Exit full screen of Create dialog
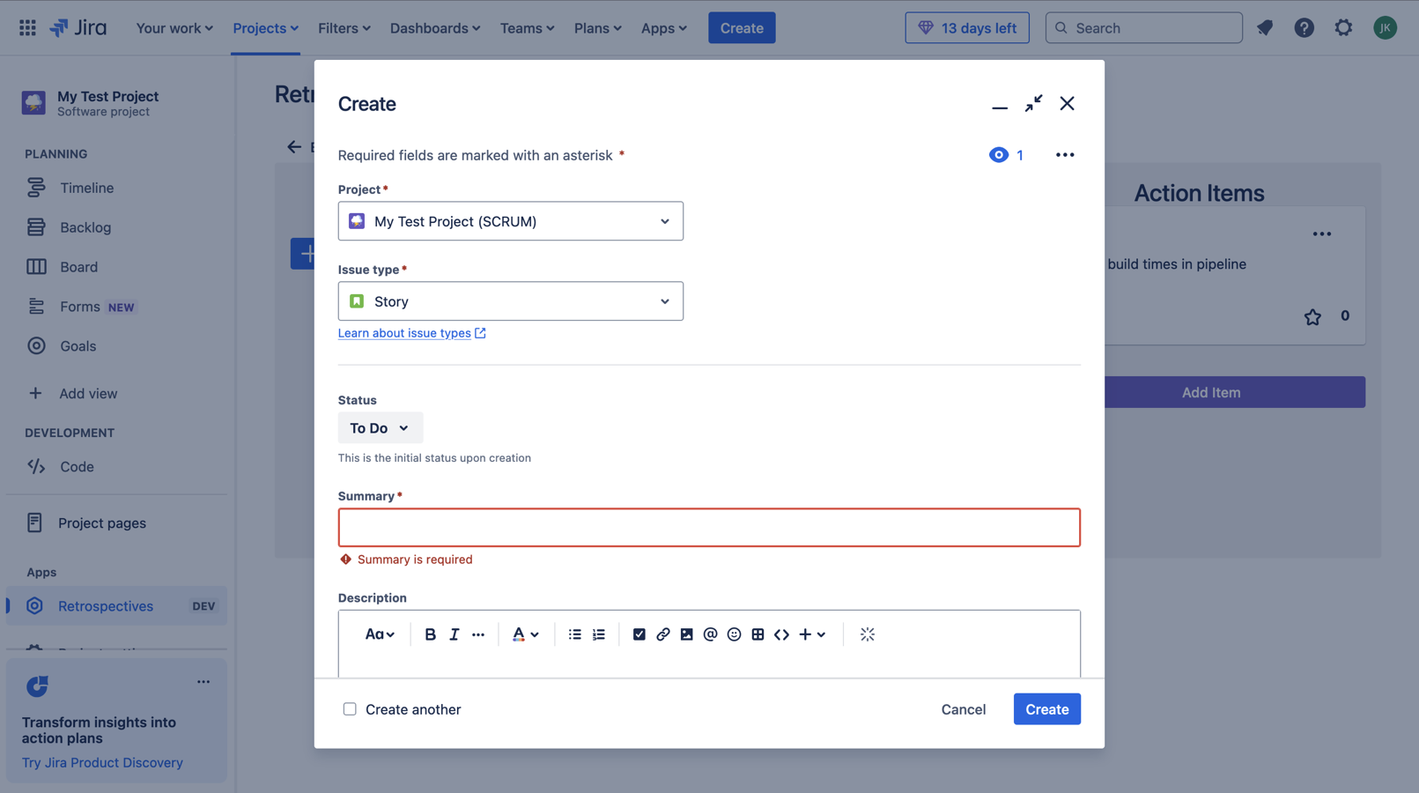Viewport: 1419px width, 793px height. point(1033,103)
